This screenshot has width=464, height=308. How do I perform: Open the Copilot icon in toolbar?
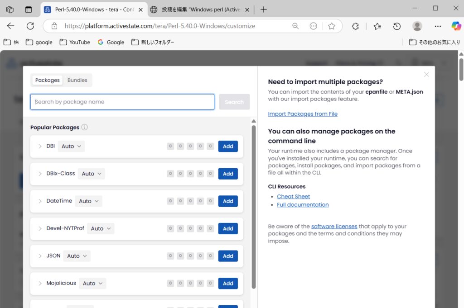[456, 26]
